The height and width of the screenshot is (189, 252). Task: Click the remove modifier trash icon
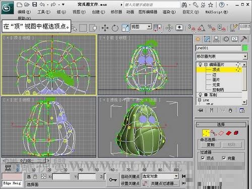click(230, 110)
